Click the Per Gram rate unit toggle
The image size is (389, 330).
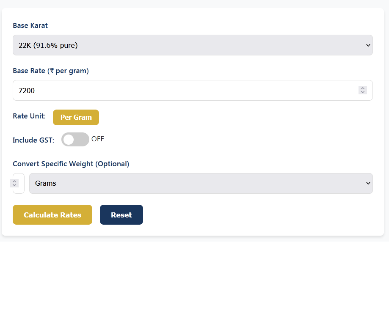pos(76,117)
